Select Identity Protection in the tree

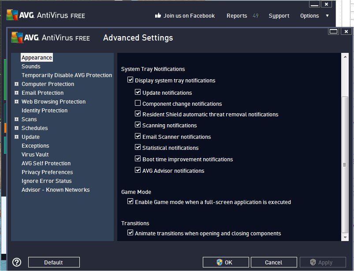(45, 110)
